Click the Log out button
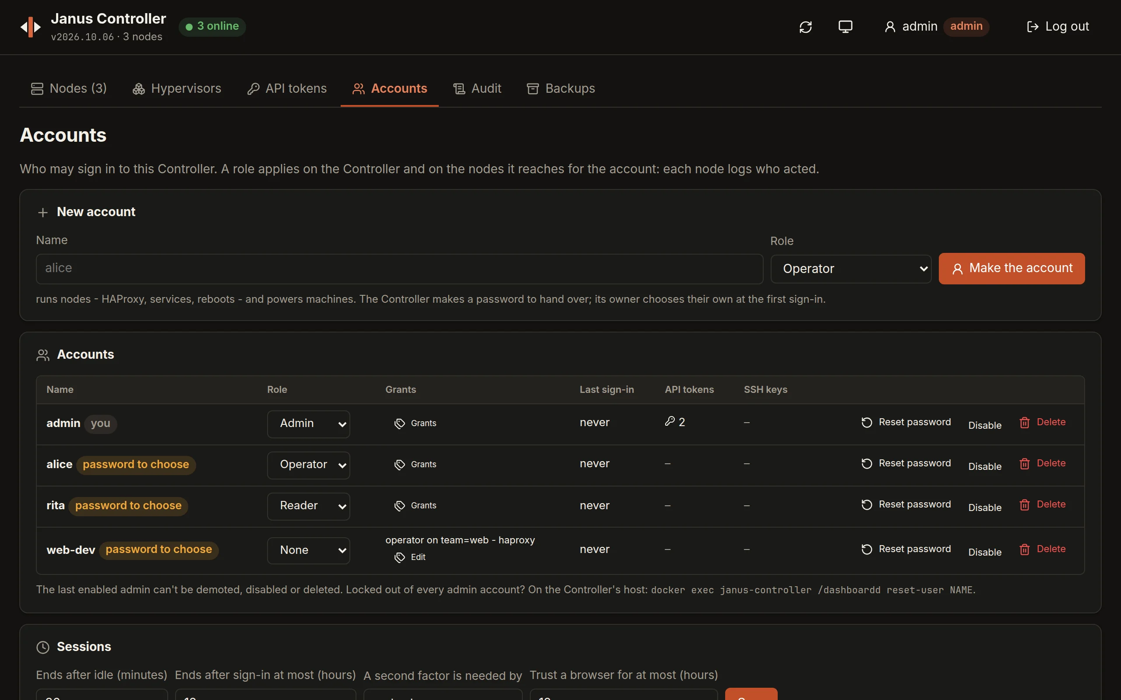 click(1058, 26)
